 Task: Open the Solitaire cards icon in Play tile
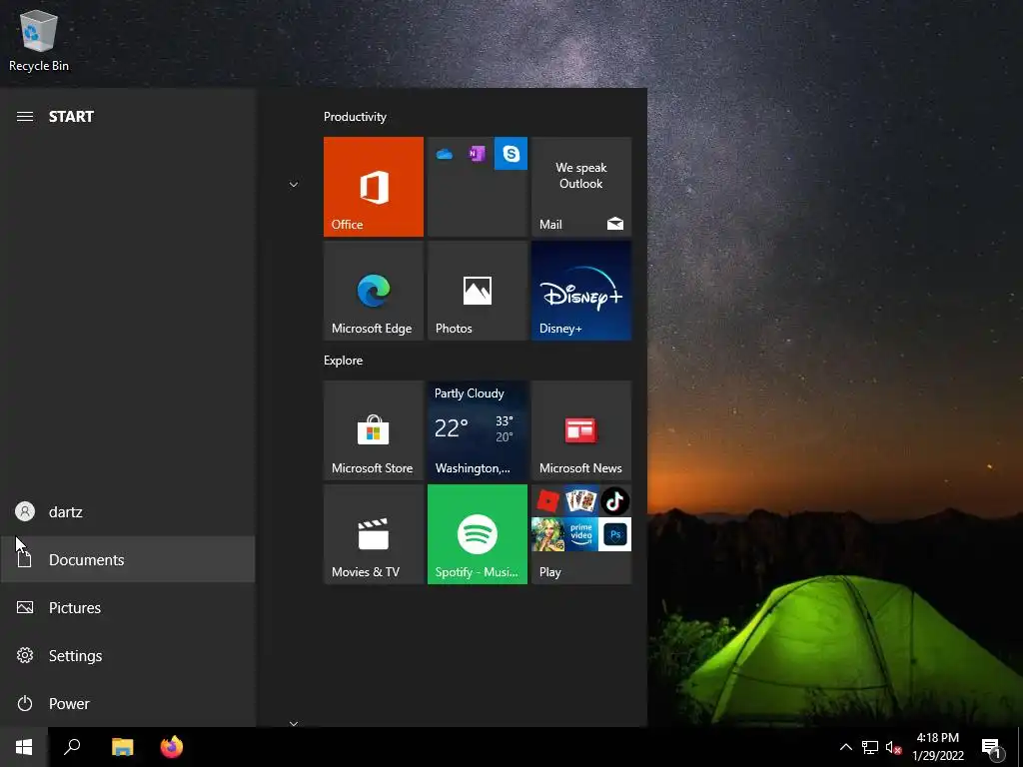pos(581,501)
